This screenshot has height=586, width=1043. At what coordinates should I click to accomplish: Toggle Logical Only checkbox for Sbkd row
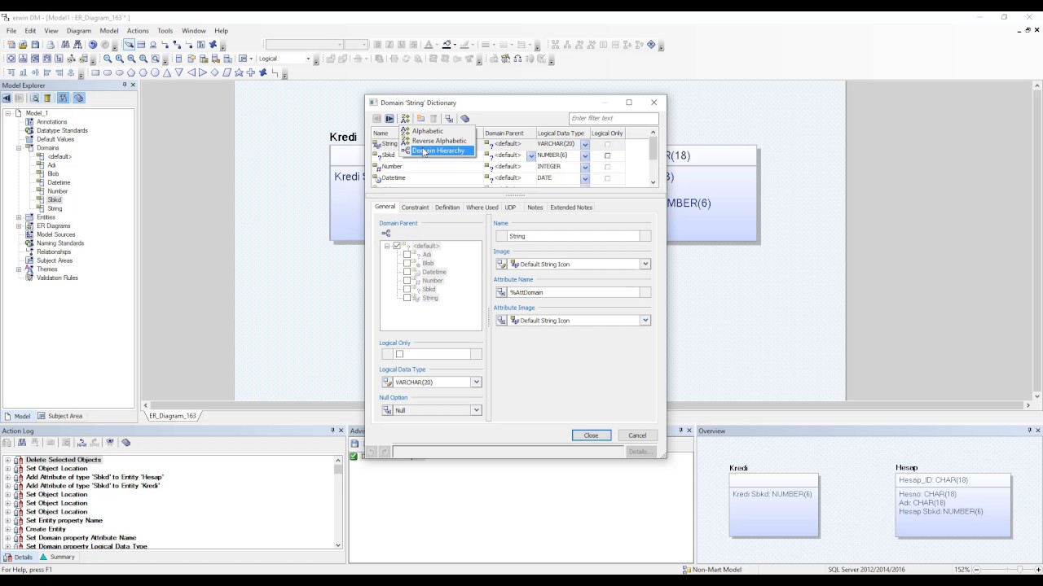tap(607, 155)
